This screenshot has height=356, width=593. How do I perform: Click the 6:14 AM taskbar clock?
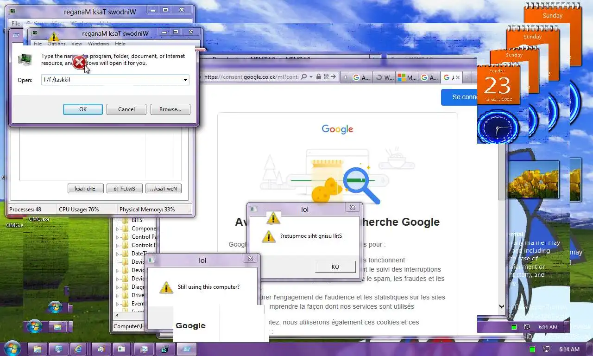pyautogui.click(x=569, y=349)
